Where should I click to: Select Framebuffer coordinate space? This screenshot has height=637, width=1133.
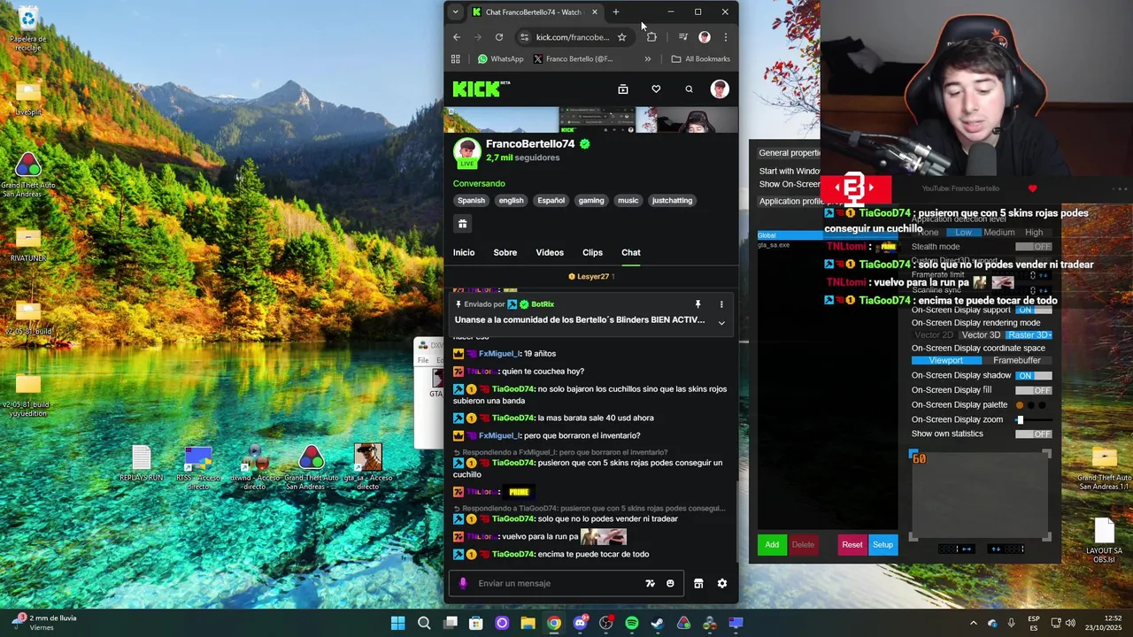tap(1017, 361)
